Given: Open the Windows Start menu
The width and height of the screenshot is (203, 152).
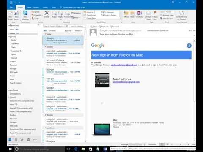Looking at the screenshot, I should 10,149.
